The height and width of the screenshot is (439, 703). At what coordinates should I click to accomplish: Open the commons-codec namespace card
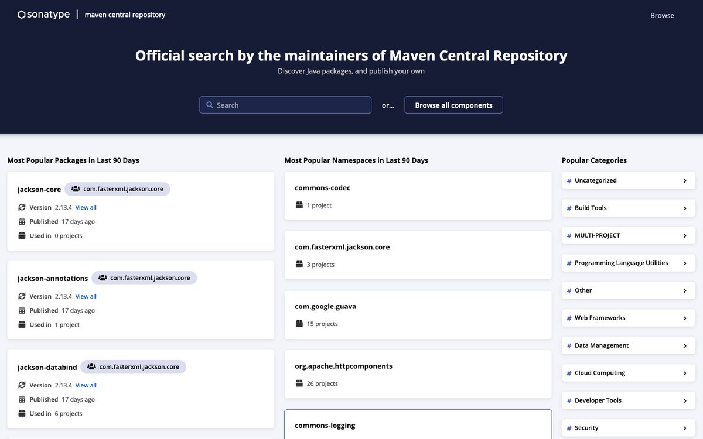click(418, 196)
